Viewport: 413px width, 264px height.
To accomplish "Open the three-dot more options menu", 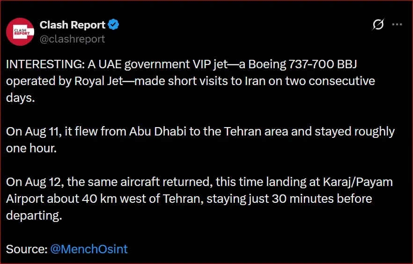I will (397, 24).
